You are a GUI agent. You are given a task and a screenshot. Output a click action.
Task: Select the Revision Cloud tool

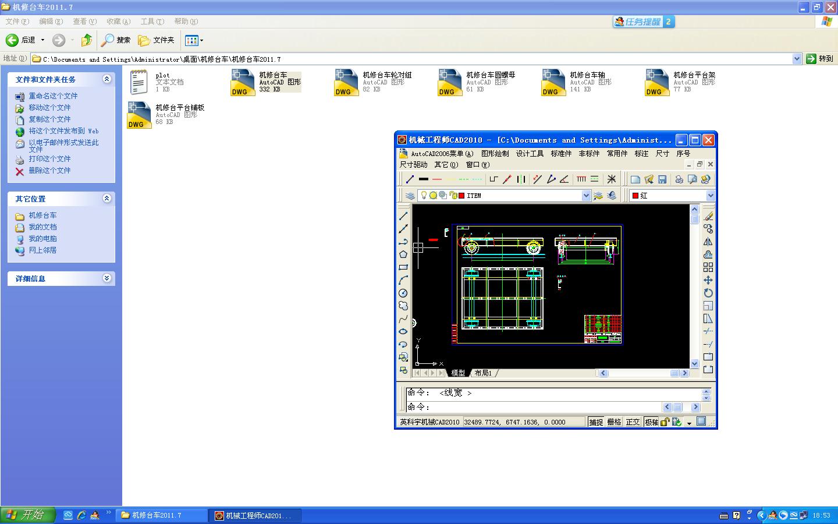[403, 306]
